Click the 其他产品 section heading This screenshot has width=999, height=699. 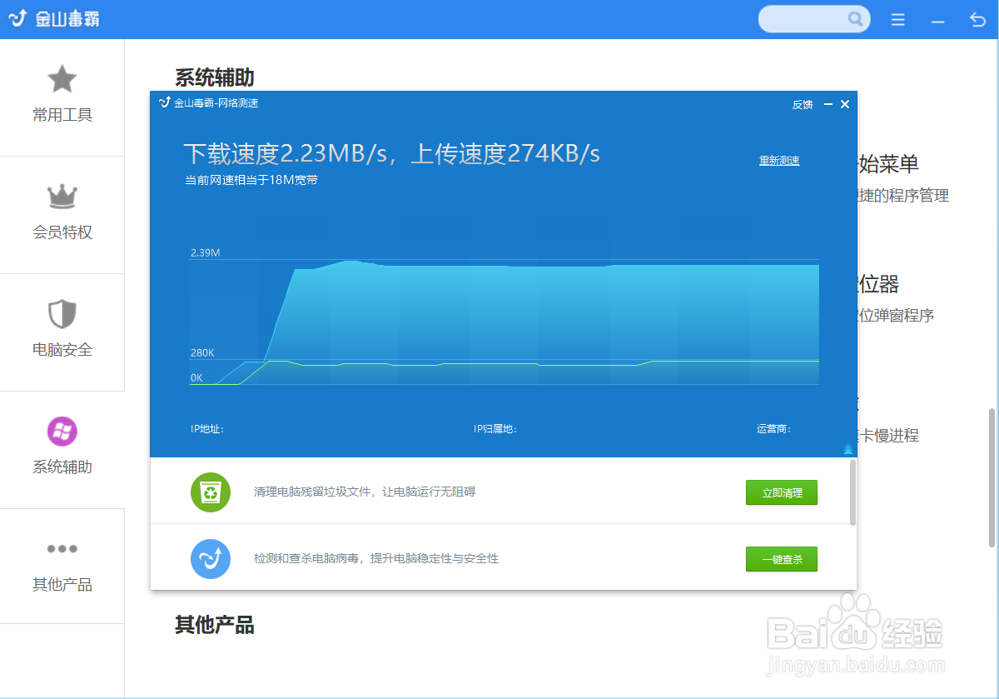tap(215, 625)
